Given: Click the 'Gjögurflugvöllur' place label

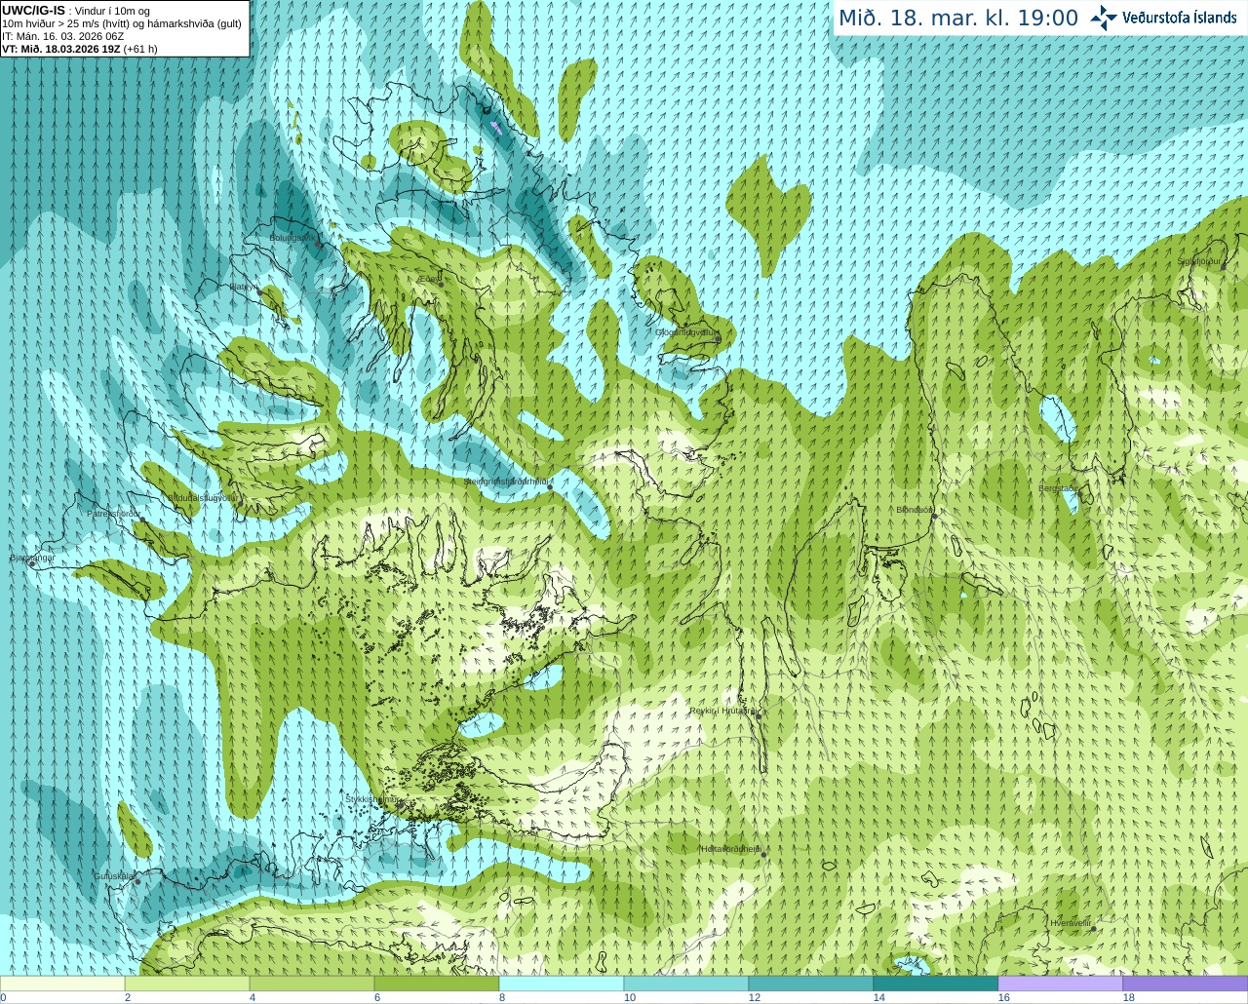Looking at the screenshot, I should click(686, 332).
